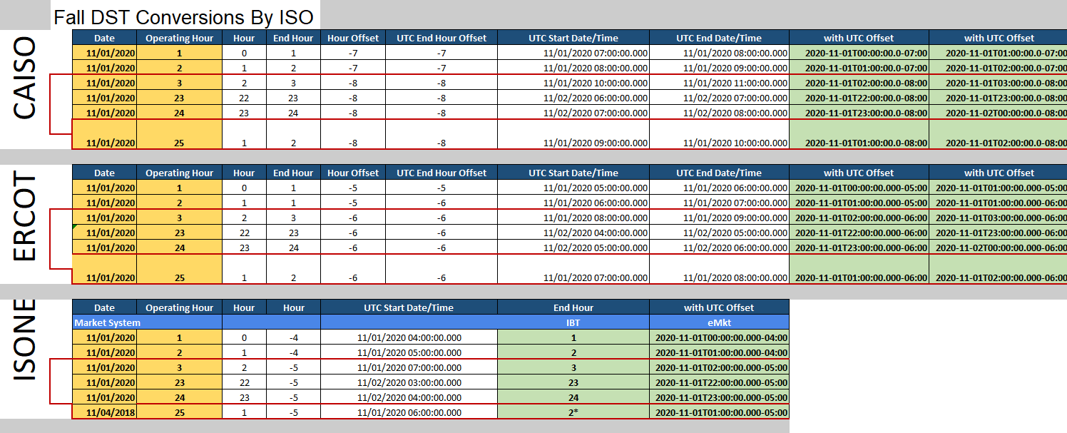Select the 'UTC End Hour Offset' header in the ERCOT table
1067x433 pixels.
coord(441,173)
